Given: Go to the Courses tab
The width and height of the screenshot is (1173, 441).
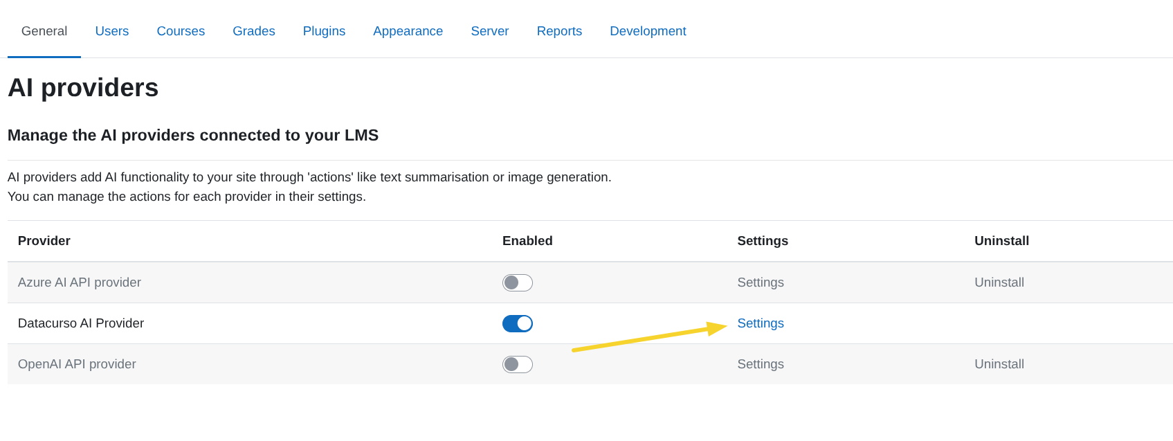Looking at the screenshot, I should (181, 31).
